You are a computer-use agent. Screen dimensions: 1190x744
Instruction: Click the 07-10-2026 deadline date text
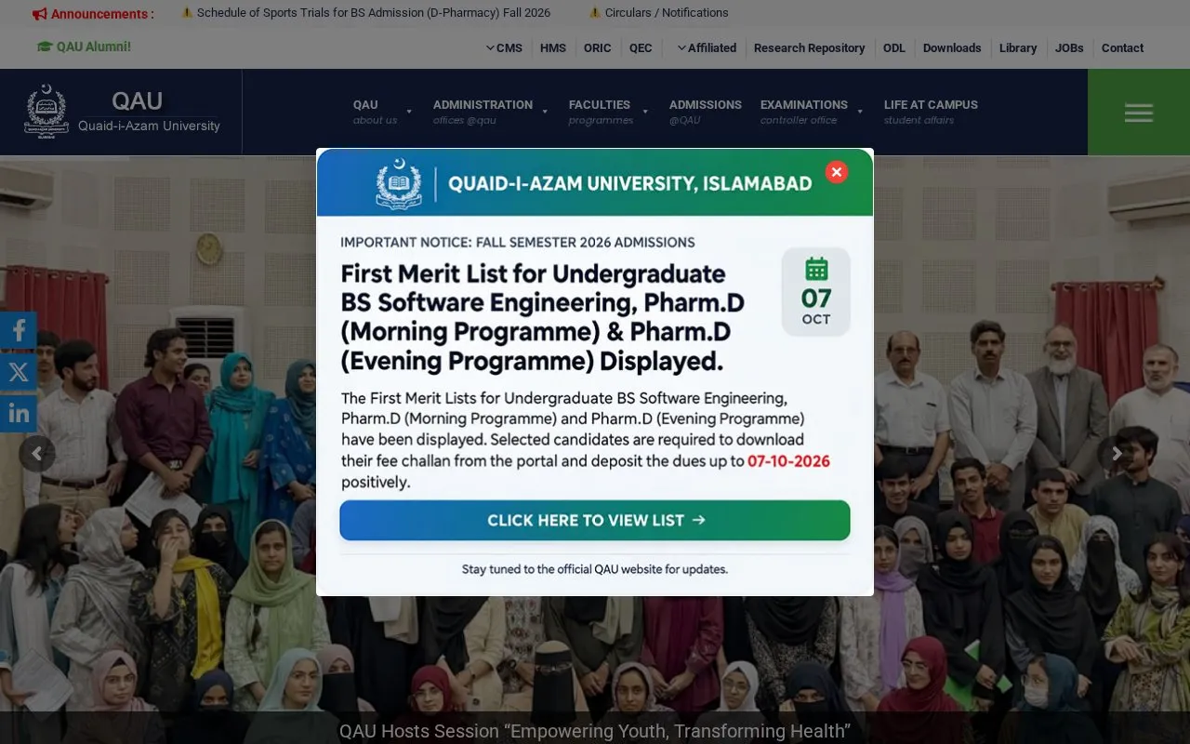(x=788, y=461)
